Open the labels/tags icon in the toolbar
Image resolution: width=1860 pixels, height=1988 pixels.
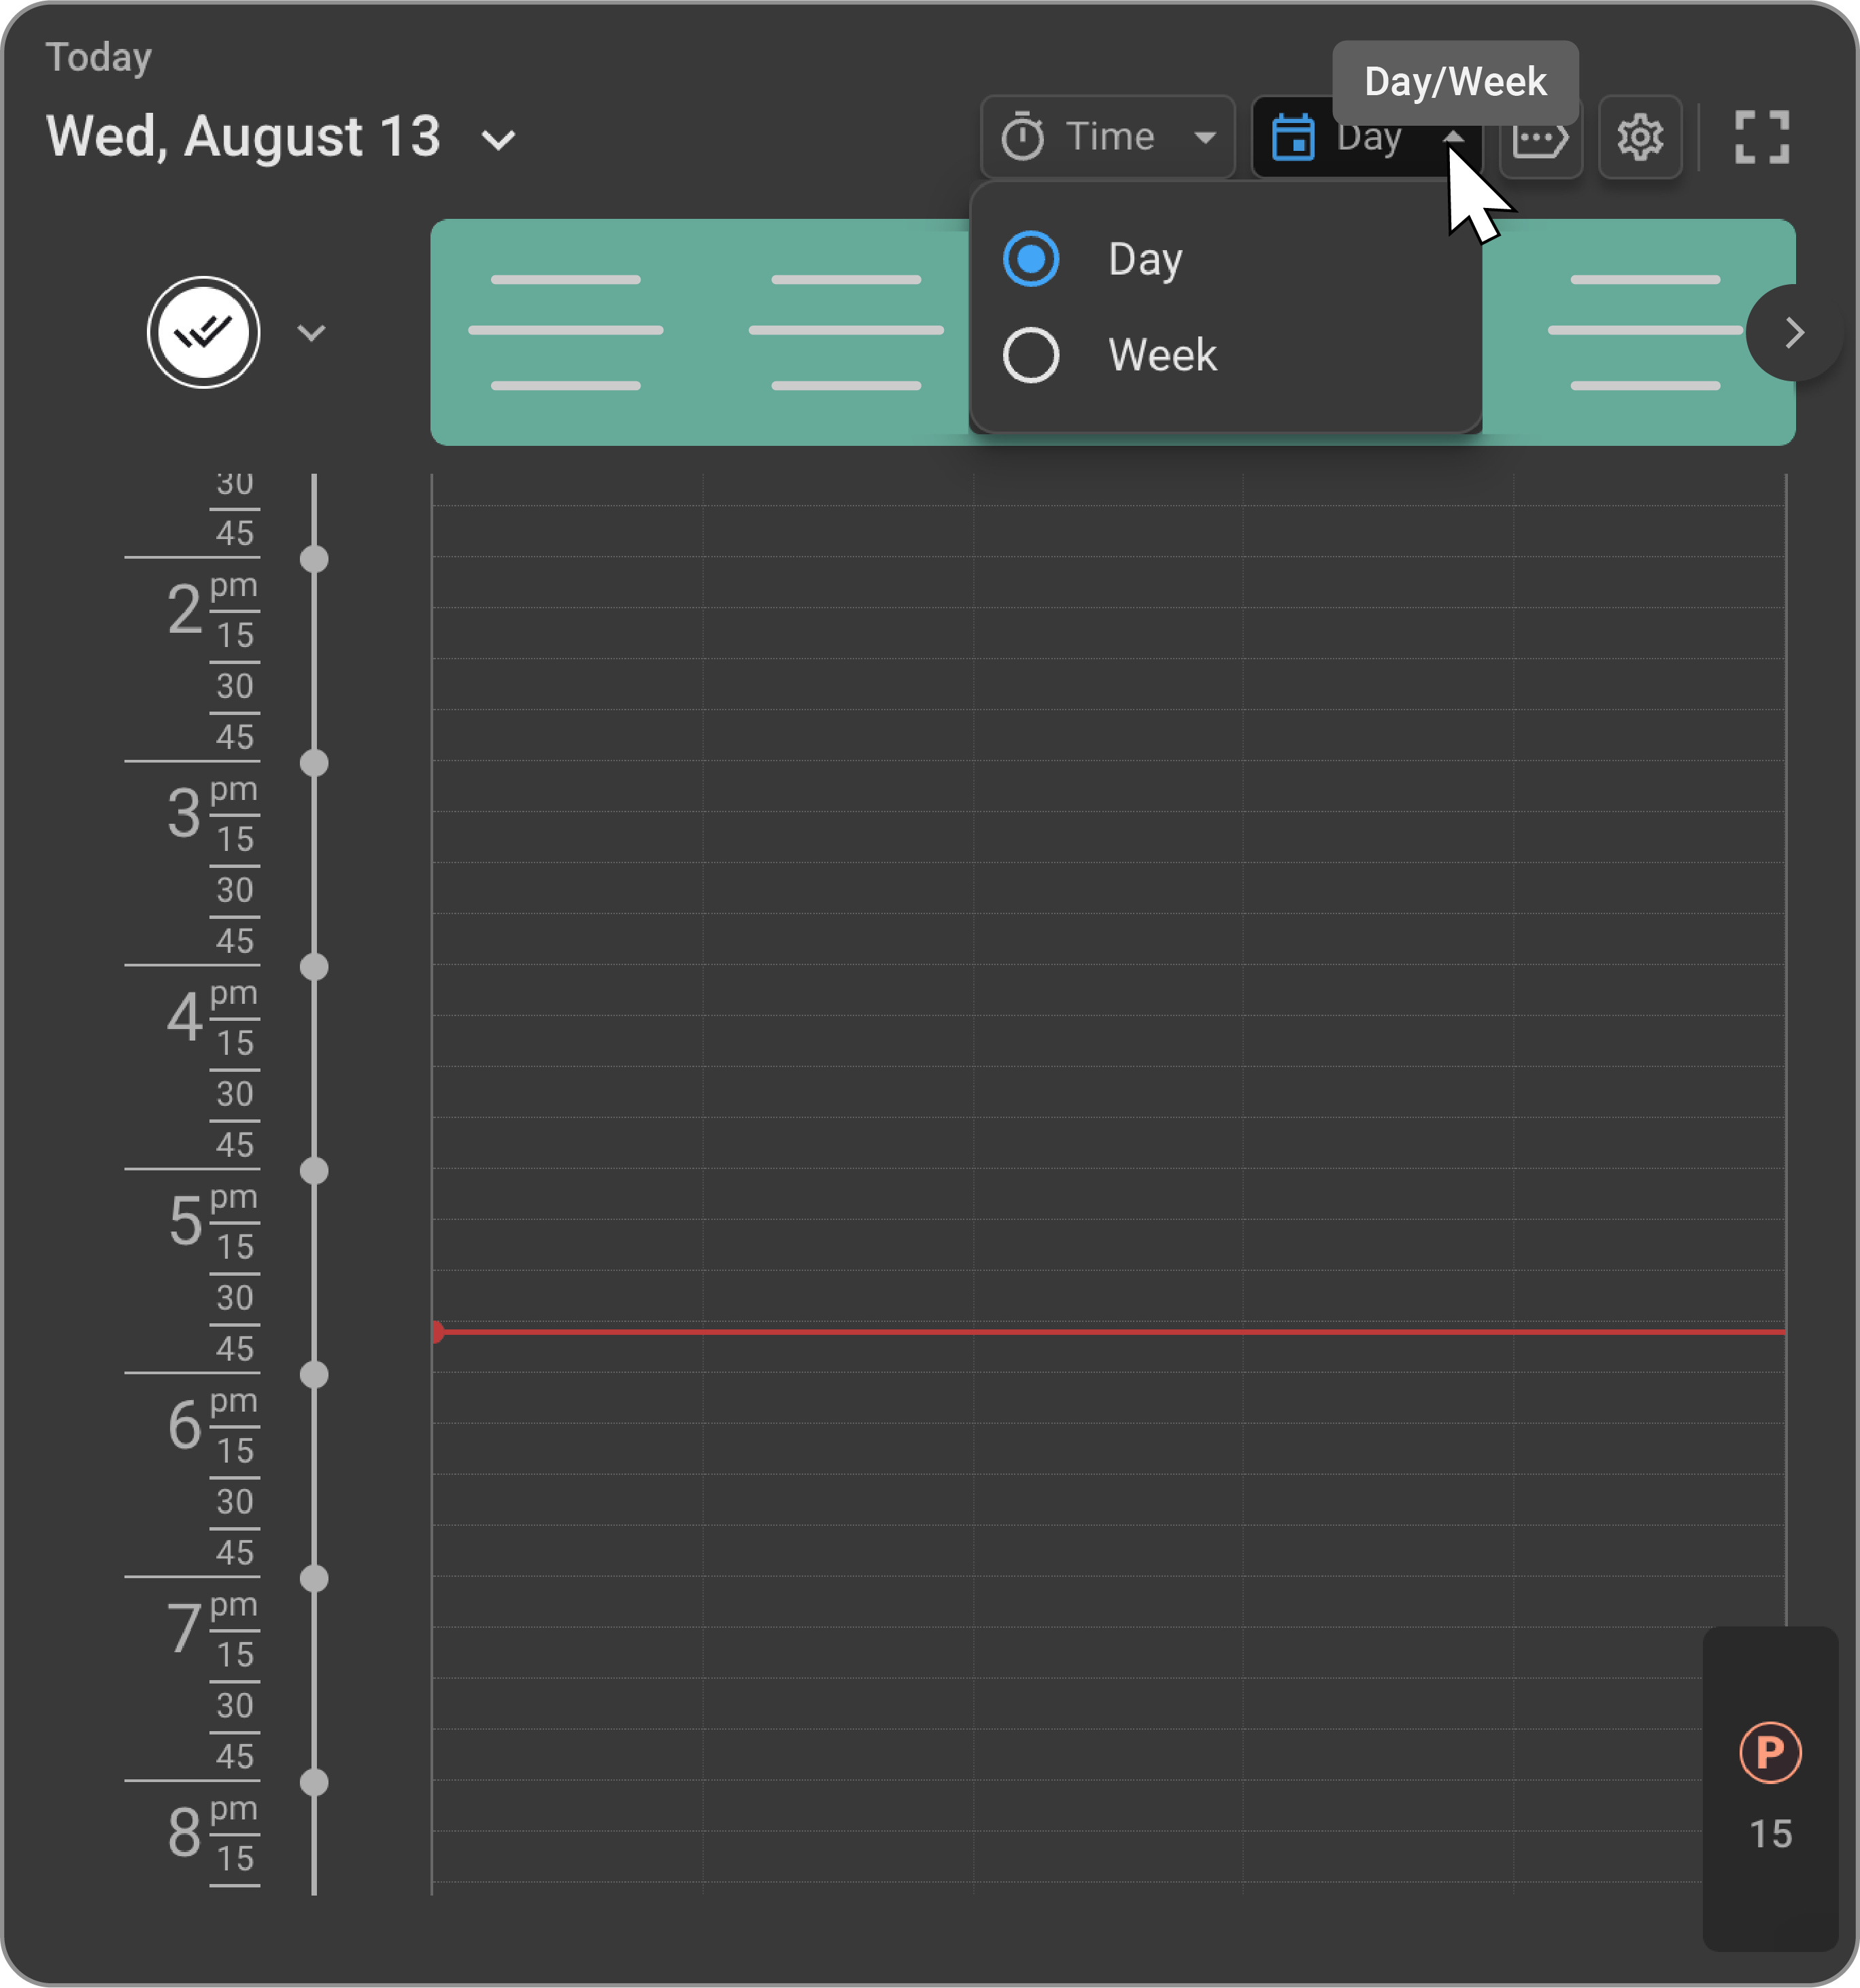(x=1540, y=137)
